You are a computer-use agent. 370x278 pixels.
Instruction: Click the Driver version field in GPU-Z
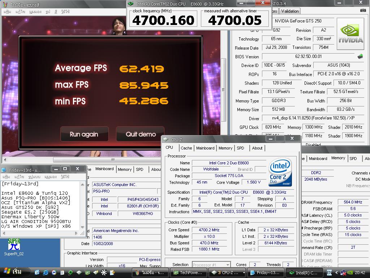pos(313,118)
